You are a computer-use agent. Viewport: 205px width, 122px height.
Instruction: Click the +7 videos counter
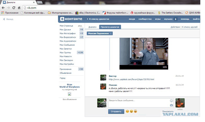click(82, 37)
